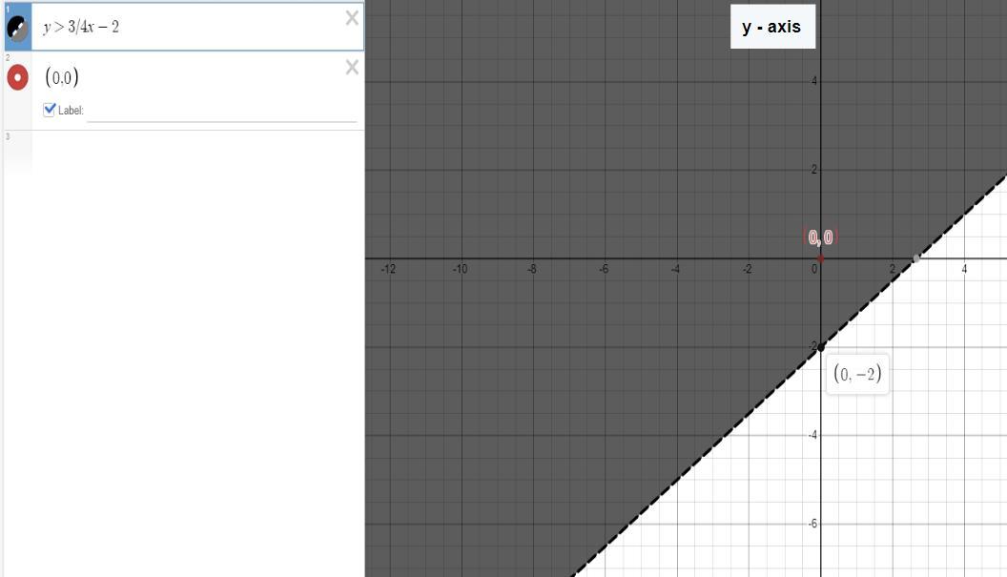Uncheck the Label checkbox
Screen dimensions: 1007x577
point(50,110)
